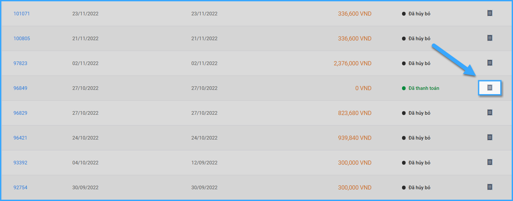Open invoice number 96421 link
Viewport: 513px width, 201px height.
pos(20,138)
